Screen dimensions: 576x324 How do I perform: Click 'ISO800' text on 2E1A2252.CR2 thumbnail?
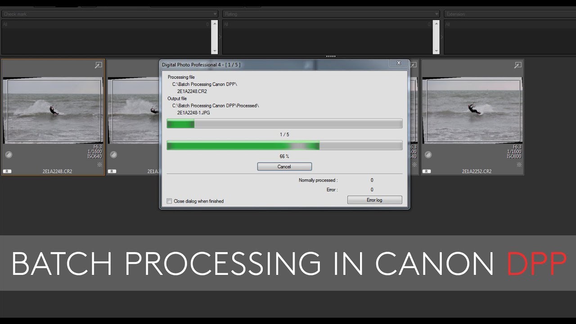[x=514, y=157]
